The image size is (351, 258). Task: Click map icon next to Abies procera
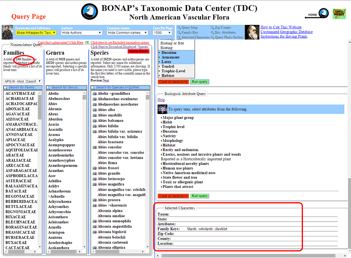95,200
